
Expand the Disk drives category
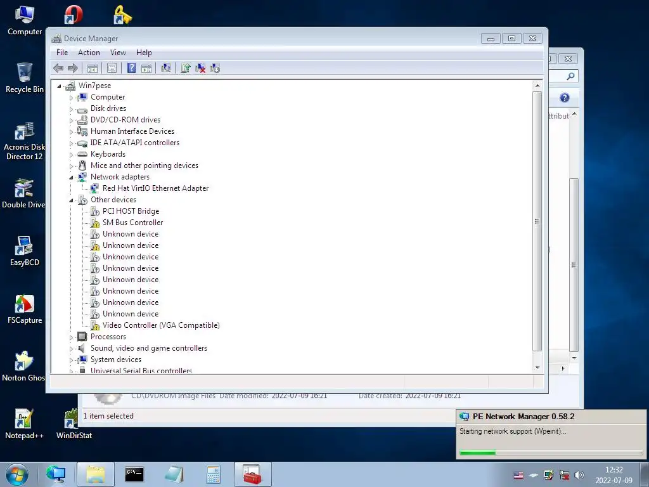71,109
